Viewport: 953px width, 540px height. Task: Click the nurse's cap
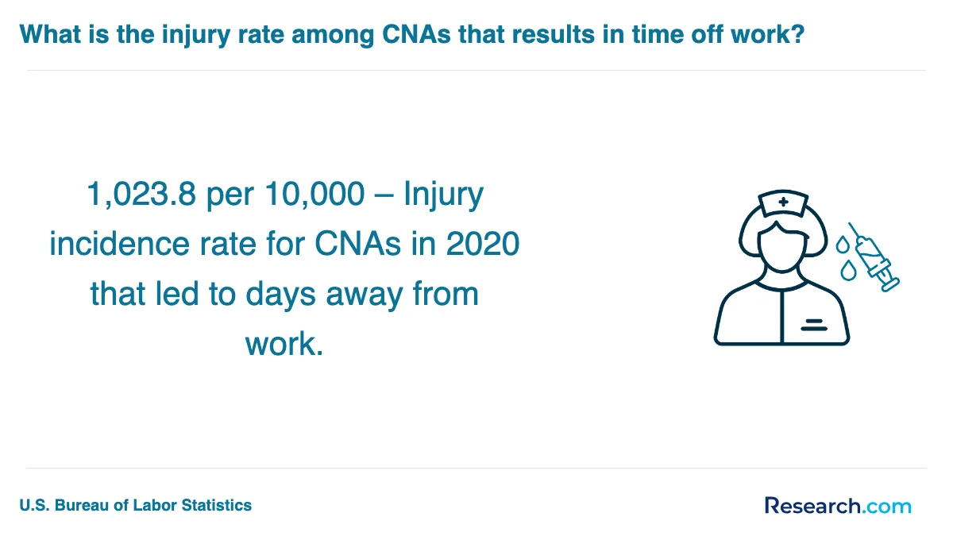[x=783, y=204]
